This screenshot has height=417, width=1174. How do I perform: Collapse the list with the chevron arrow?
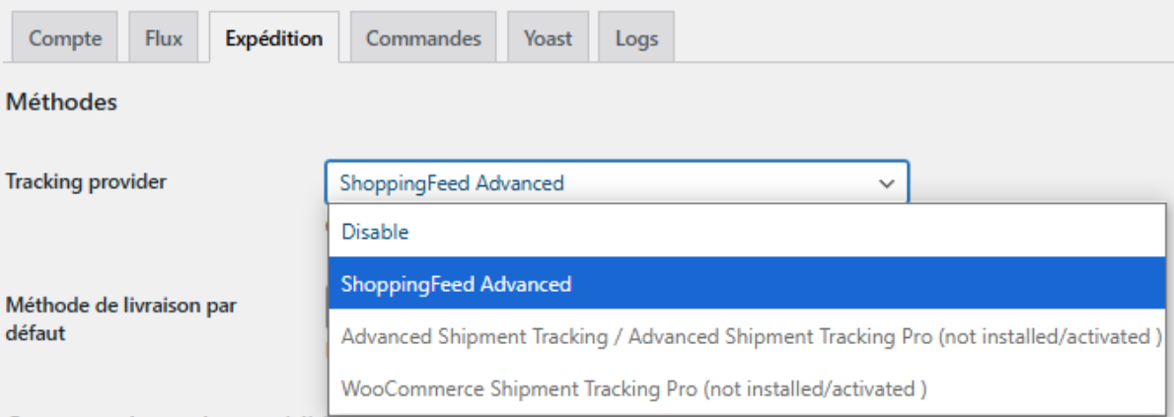pos(887,182)
